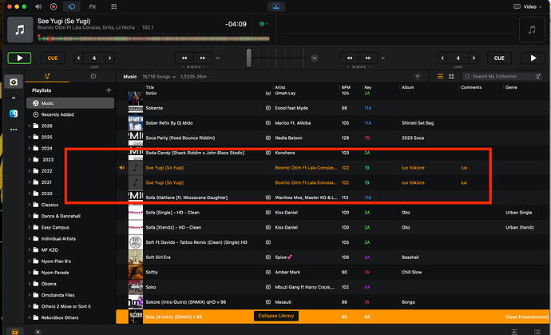Toggle deck 1 loop of 4 beats
The image size is (551, 335).
(94, 58)
